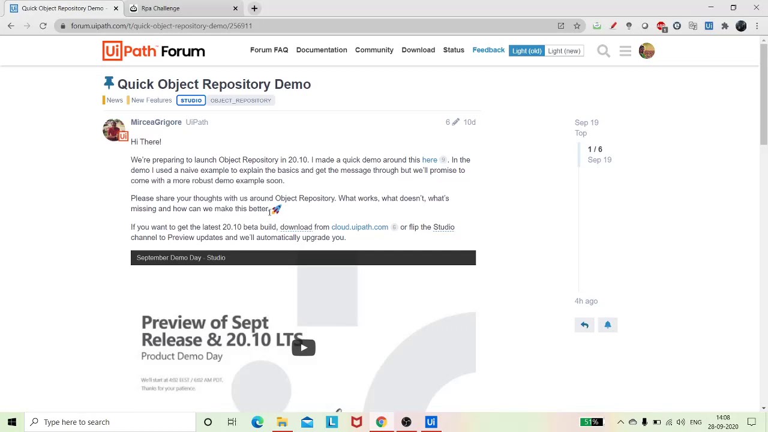
Task: Open the Chrome extensions puzzle icon
Action: 725,26
